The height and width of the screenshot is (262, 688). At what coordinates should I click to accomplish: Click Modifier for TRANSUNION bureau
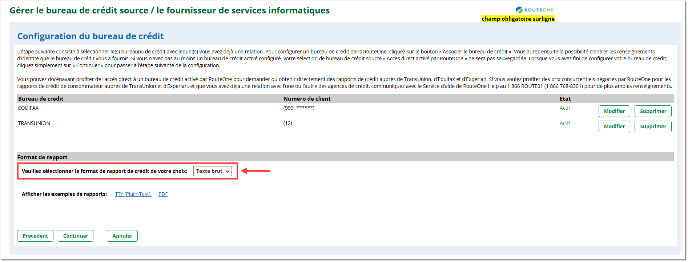[614, 126]
